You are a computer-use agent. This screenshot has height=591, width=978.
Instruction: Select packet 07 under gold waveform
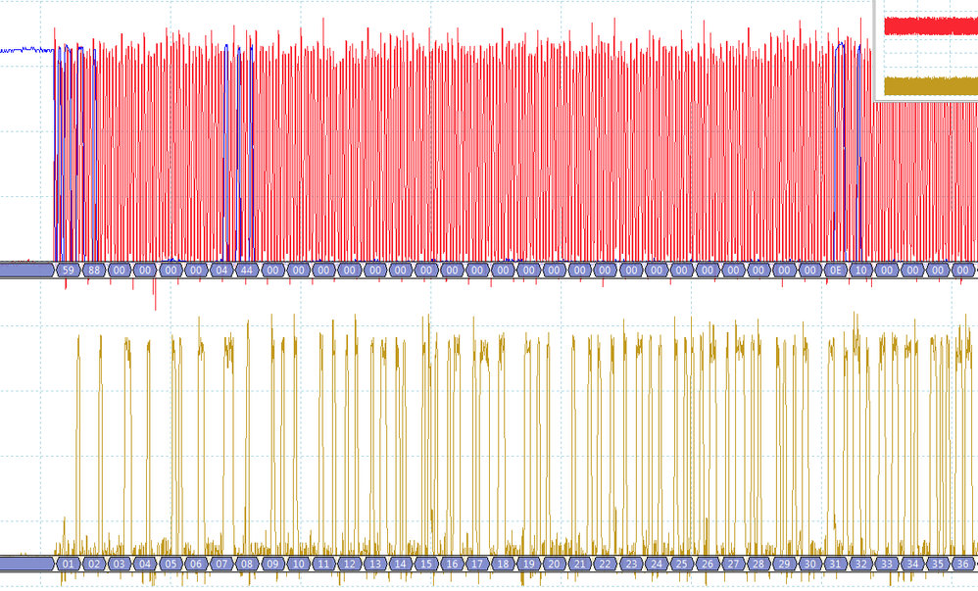pos(221,564)
